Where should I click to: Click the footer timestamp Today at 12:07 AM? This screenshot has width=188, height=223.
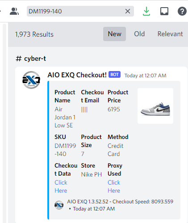[x=94, y=209]
